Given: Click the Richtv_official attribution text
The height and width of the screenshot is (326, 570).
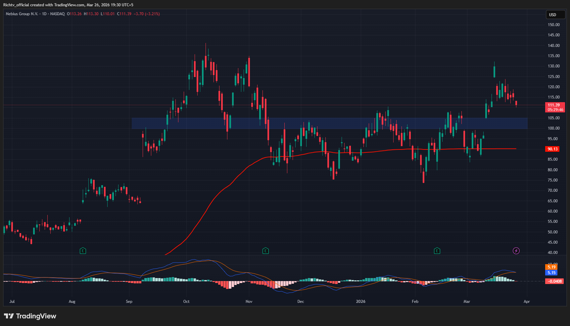Looking at the screenshot, I should [x=16, y=5].
